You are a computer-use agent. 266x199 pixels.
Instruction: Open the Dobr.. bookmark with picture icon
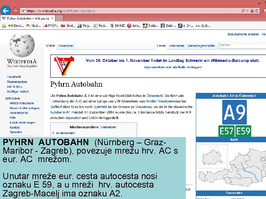point(151,26)
